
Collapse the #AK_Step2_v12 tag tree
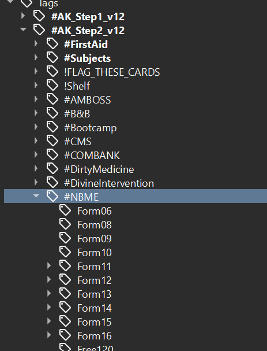[23, 29]
